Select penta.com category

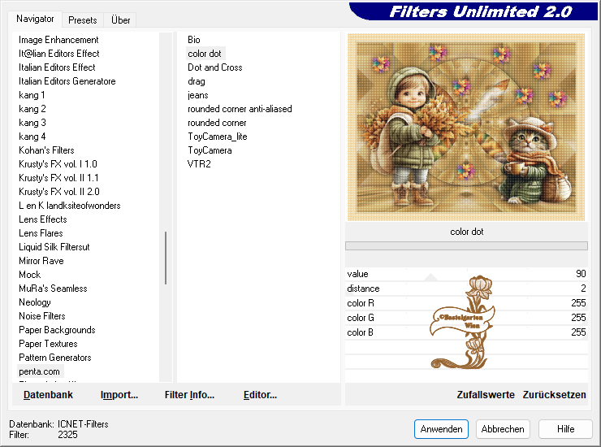[39, 371]
